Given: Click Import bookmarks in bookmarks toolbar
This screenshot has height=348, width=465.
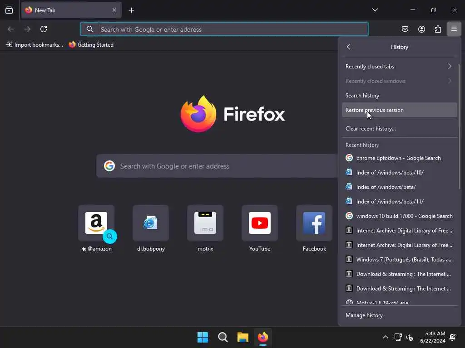Looking at the screenshot, I should (35, 45).
